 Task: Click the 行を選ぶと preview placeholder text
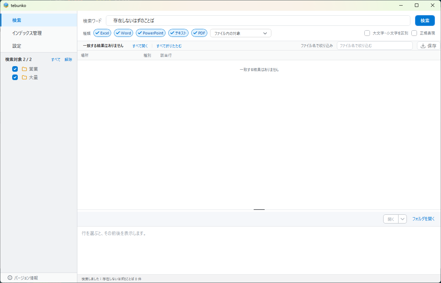pyautogui.click(x=114, y=233)
